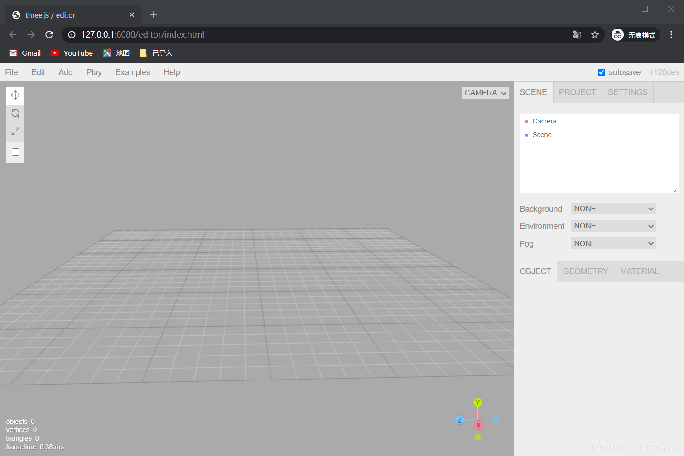Select the scale tool

(15, 131)
